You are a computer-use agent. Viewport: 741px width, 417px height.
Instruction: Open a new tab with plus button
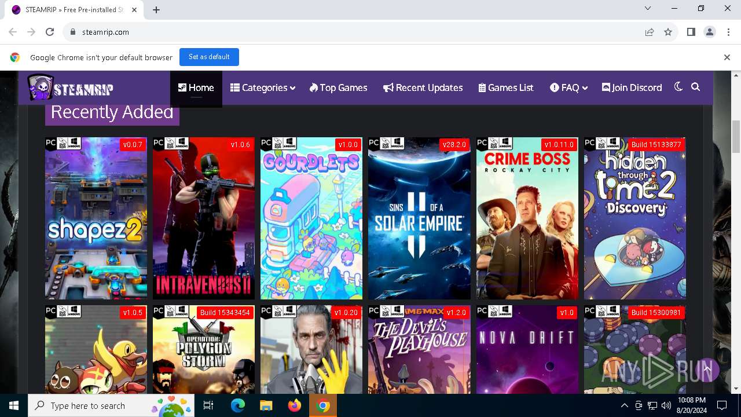point(156,9)
